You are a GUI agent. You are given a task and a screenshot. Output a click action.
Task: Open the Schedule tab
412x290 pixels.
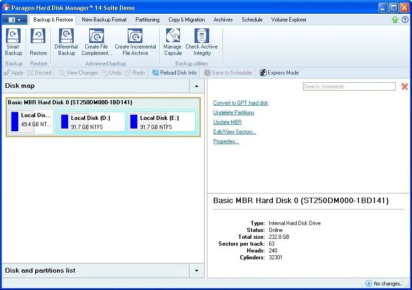(x=252, y=20)
